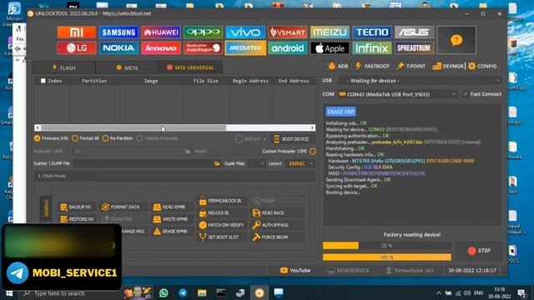Screen dimensions: 534x300
Task: Click PATCH DM-VERIFY button
Action: [222, 225]
